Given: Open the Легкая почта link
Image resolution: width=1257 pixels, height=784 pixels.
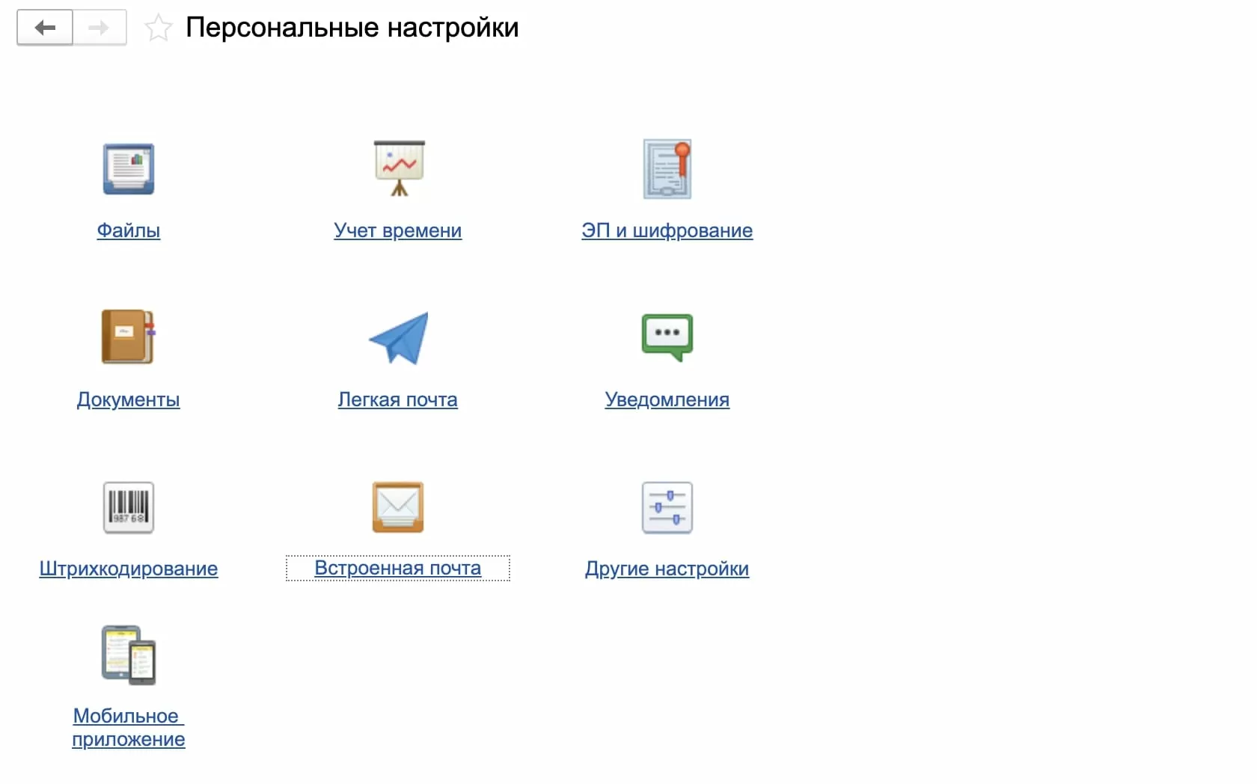Looking at the screenshot, I should pyautogui.click(x=398, y=399).
